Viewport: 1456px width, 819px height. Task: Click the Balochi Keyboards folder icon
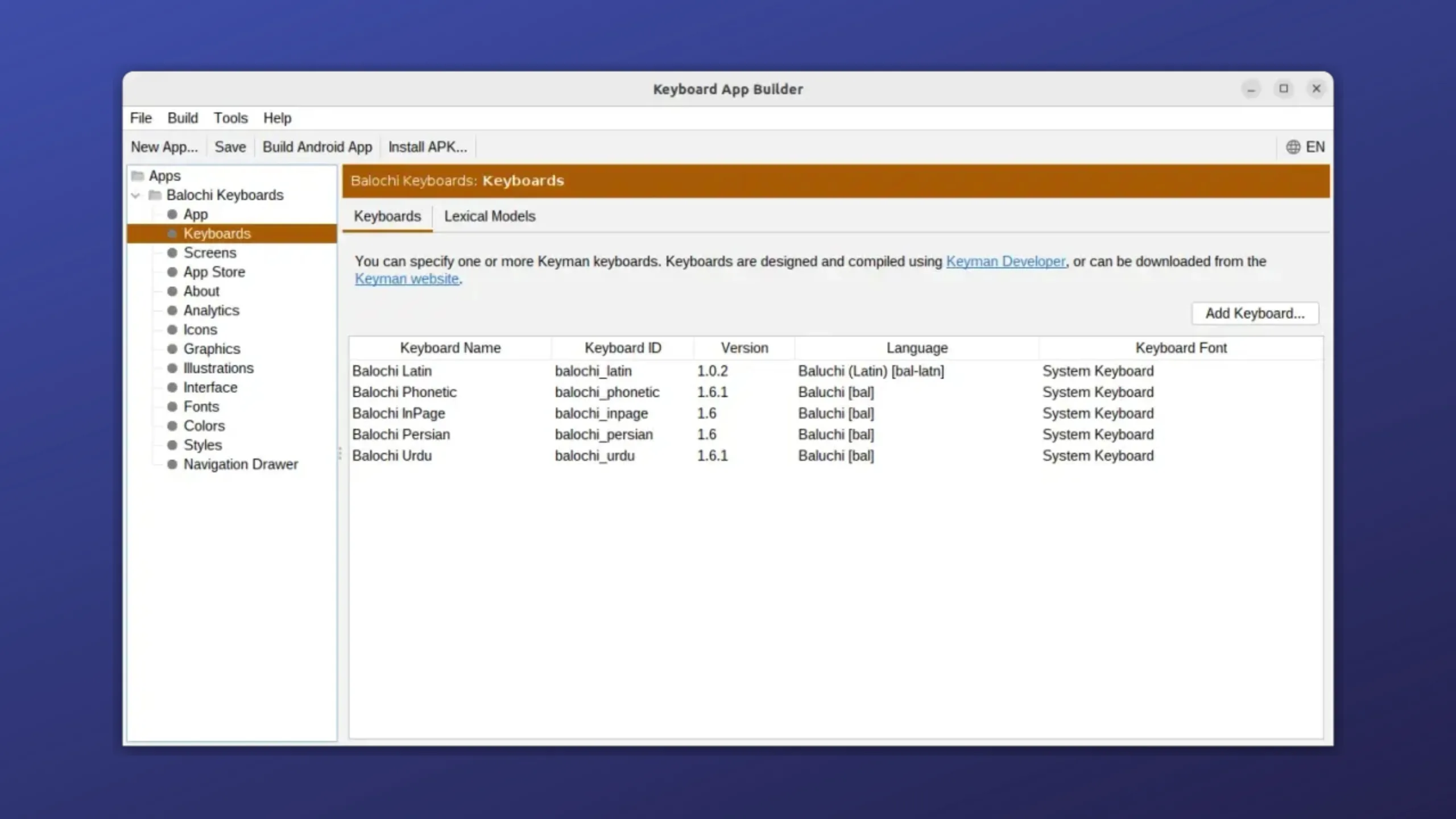(x=155, y=195)
